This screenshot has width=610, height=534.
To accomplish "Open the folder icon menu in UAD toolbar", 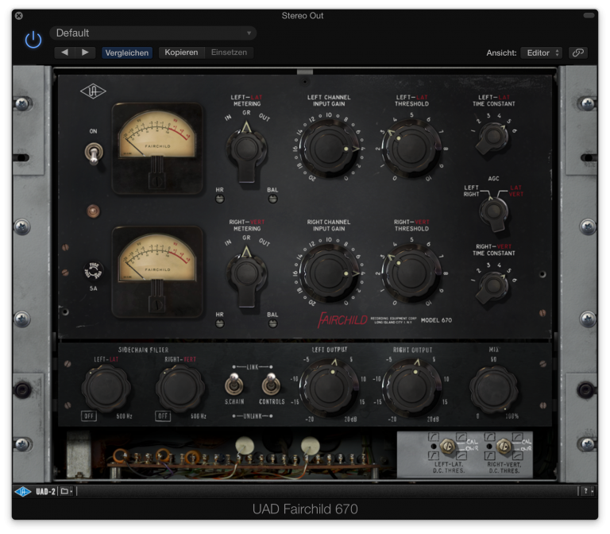I will point(66,491).
